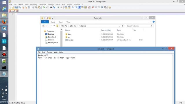Image resolution: width=185 pixels, height=104 pixels.
Task: Click the Up one level arrow in Explorer
Action: click(54, 26)
